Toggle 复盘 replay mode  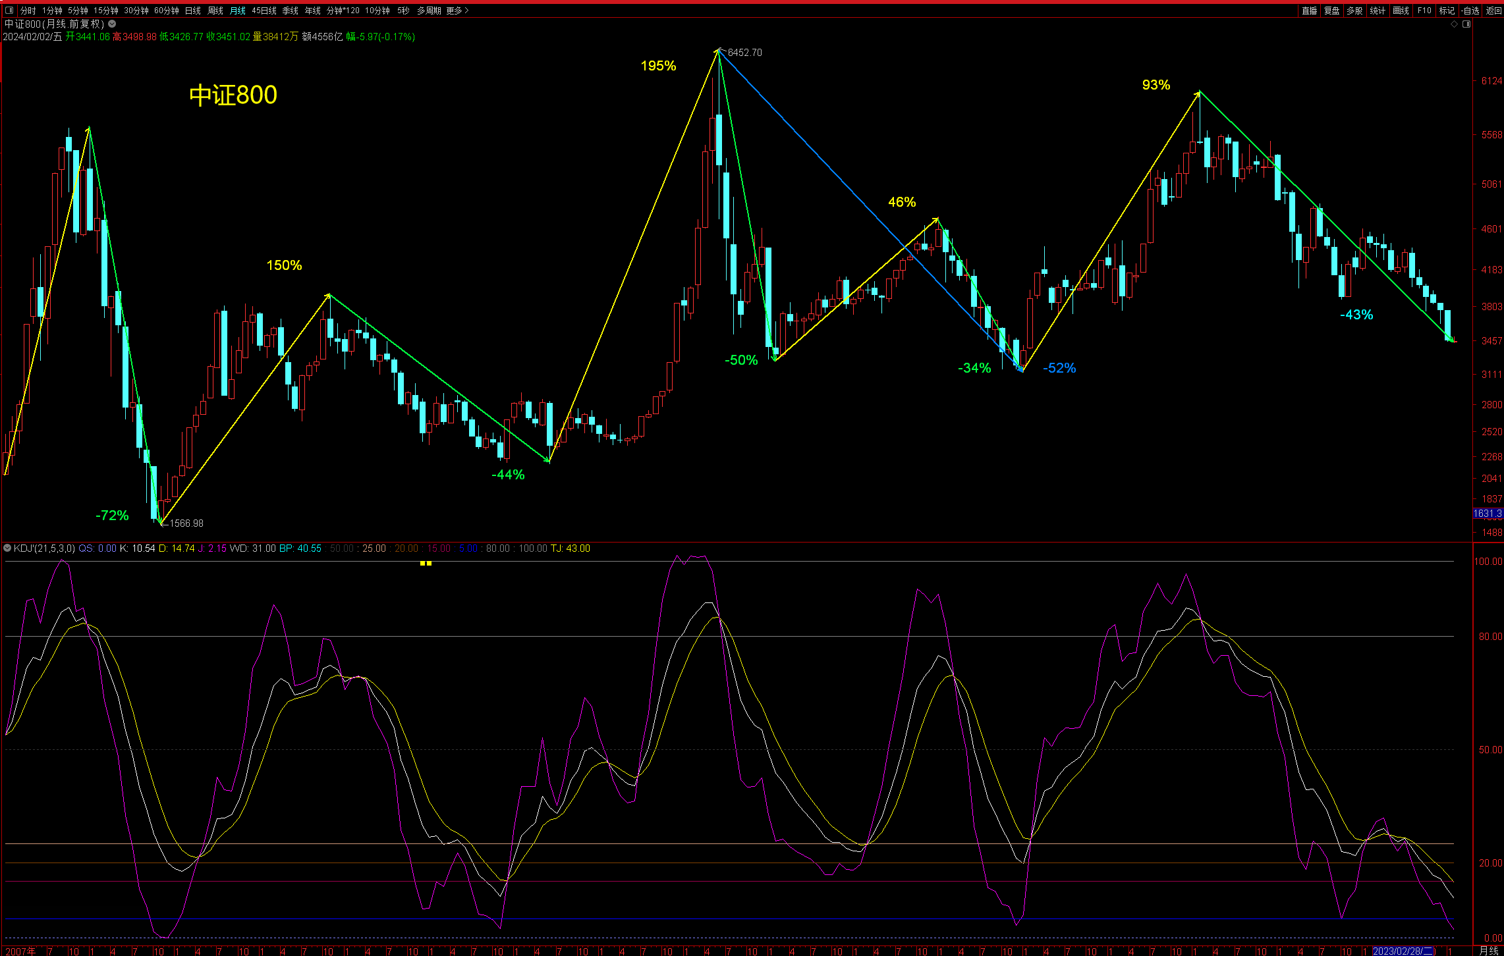tap(1332, 11)
